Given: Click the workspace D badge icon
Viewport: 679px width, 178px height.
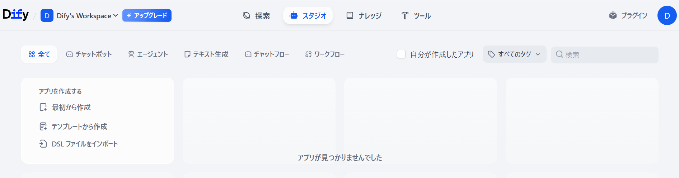Looking at the screenshot, I should point(47,16).
